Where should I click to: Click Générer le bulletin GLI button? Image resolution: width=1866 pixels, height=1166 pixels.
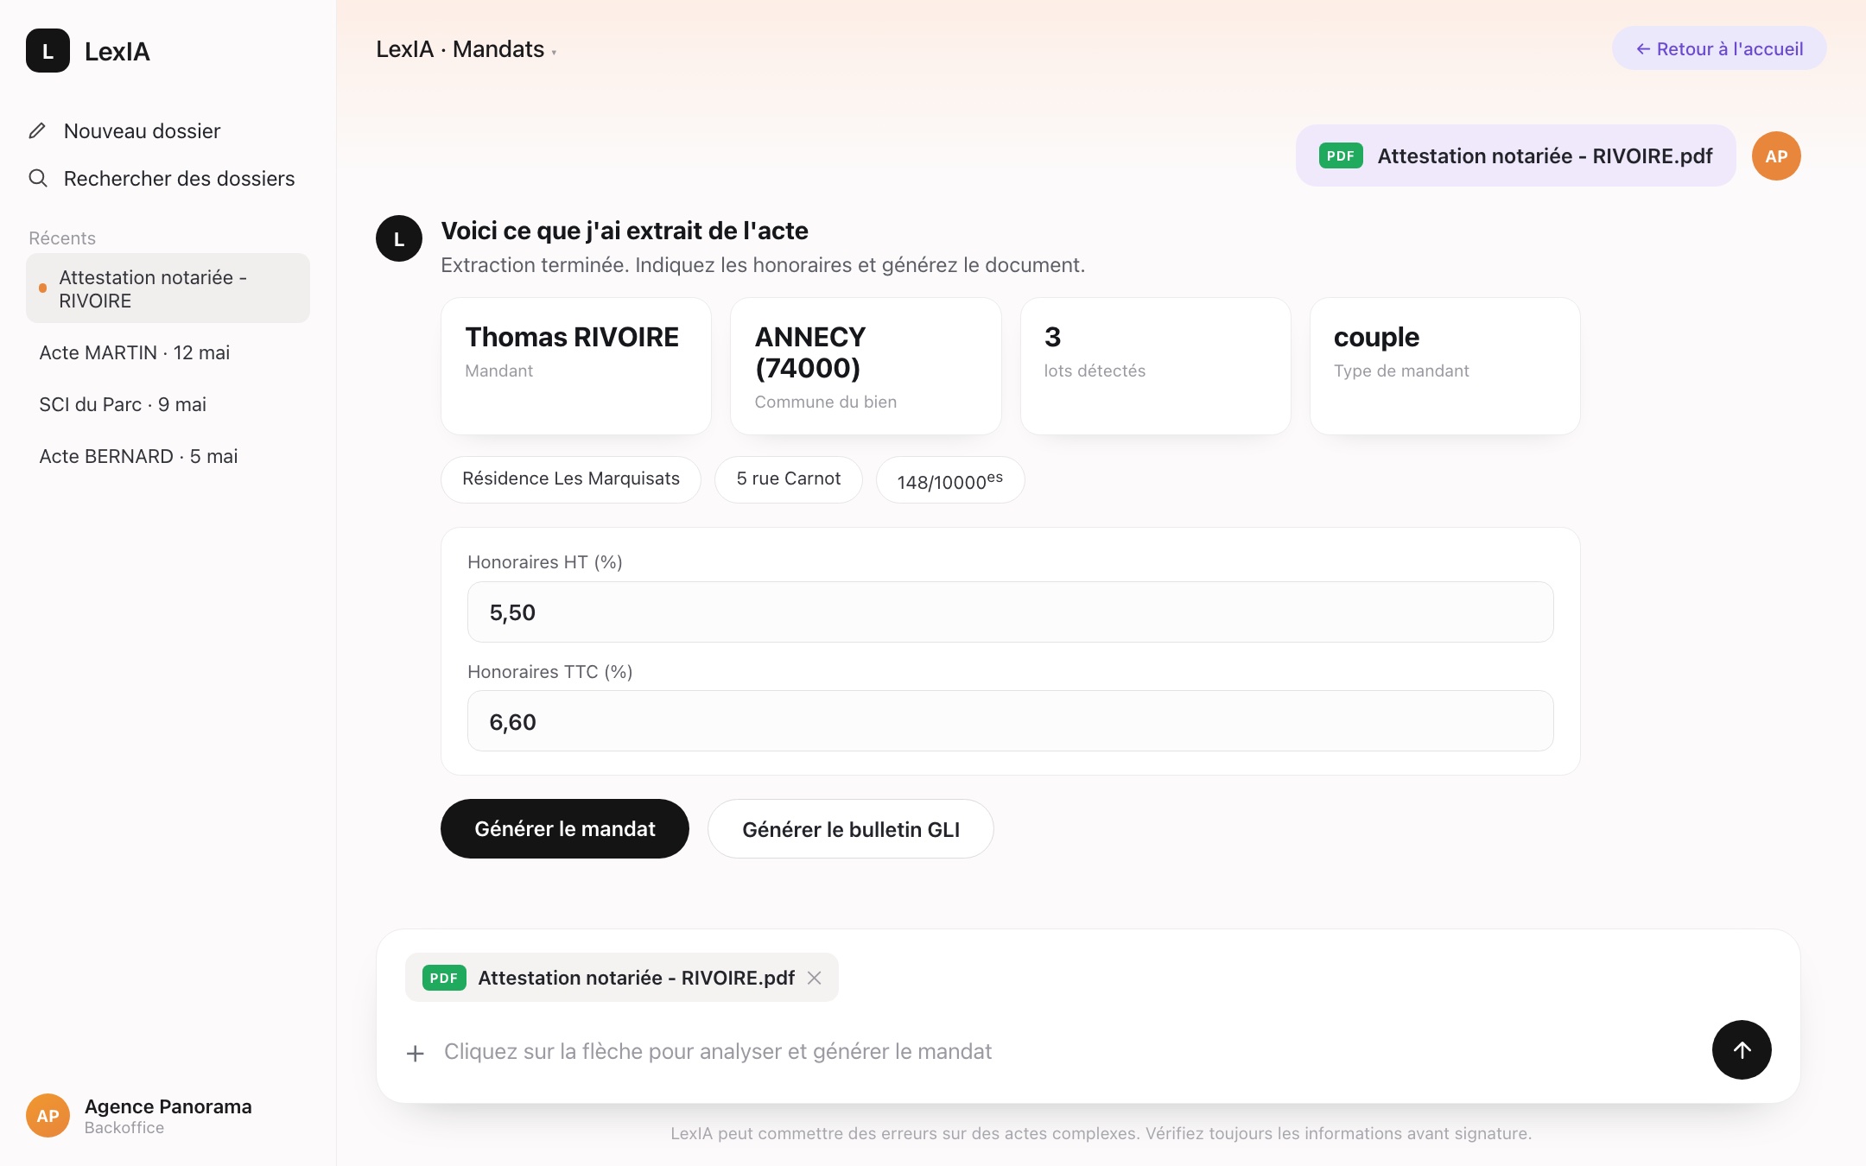(x=851, y=828)
